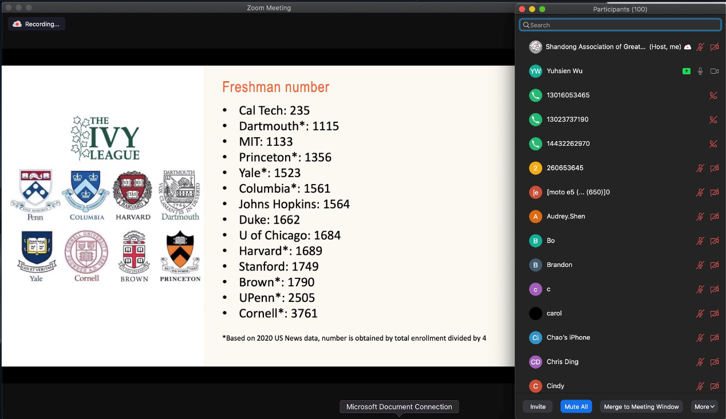This screenshot has width=726, height=419.
Task: Select the Audrey.Shen participant name
Action: pos(566,217)
